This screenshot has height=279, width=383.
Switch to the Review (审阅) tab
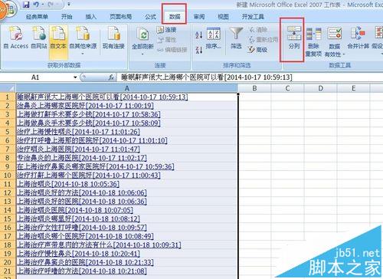coord(199,17)
